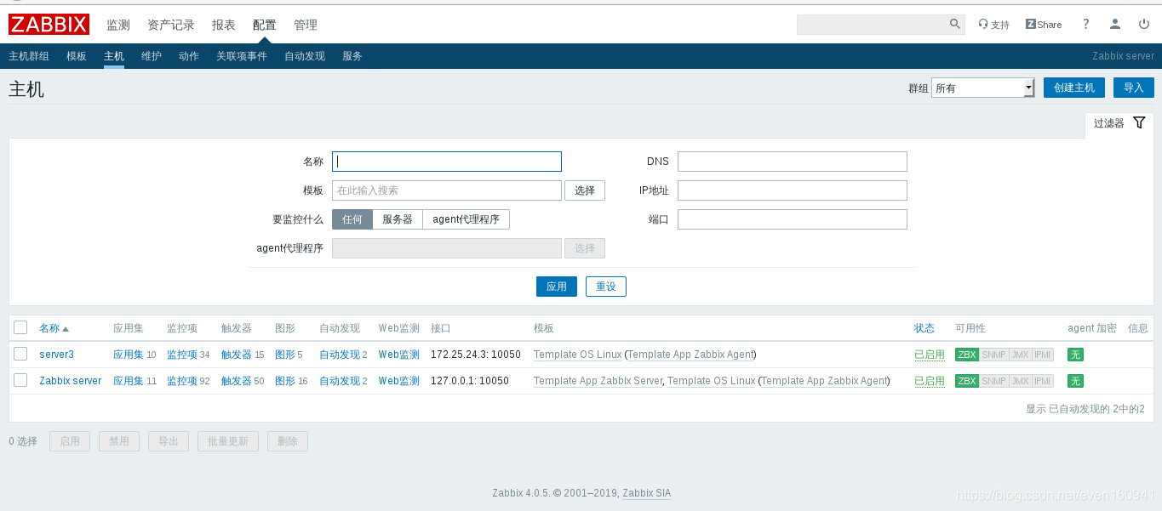
Task: Click the power sign-out icon
Action: 1143,24
